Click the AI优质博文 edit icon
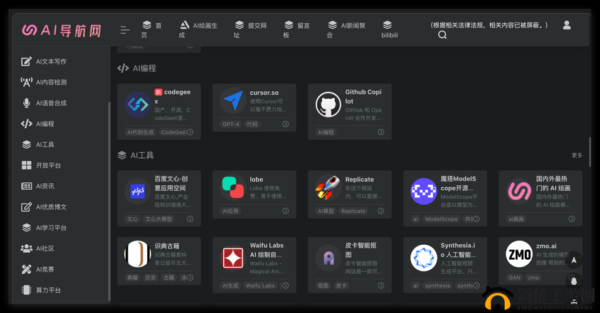This screenshot has width=600, height=313. pos(26,207)
